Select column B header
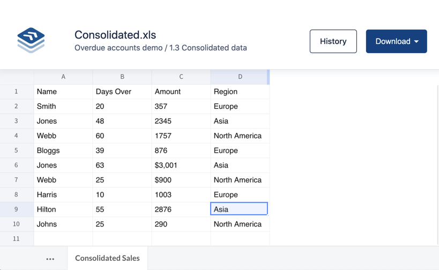Screen dimensions: 439x270 (x=122, y=77)
